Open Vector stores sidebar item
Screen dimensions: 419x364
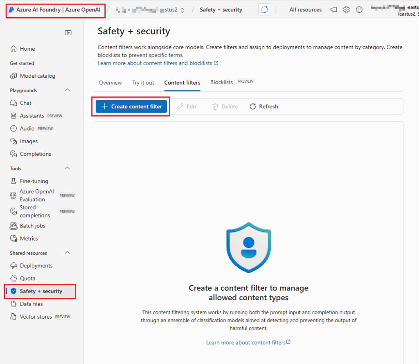click(40, 317)
